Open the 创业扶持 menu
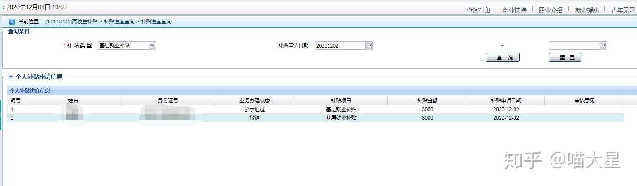 click(515, 10)
